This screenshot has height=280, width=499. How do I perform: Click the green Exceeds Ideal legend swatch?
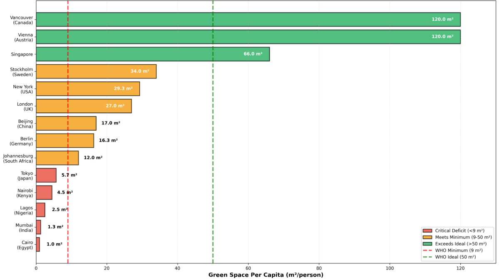tap(427, 244)
